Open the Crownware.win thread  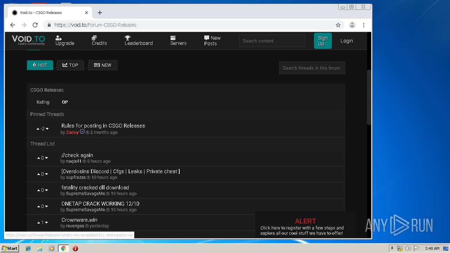[79, 220]
